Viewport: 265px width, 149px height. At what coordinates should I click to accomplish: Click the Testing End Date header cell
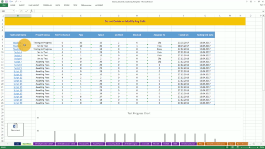[205, 35]
